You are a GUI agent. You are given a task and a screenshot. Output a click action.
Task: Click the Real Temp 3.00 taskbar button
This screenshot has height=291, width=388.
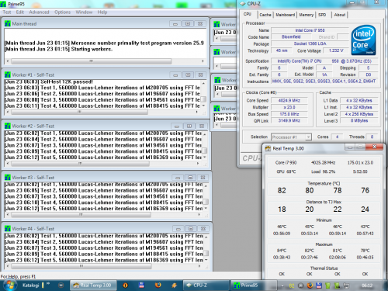(x=93, y=286)
